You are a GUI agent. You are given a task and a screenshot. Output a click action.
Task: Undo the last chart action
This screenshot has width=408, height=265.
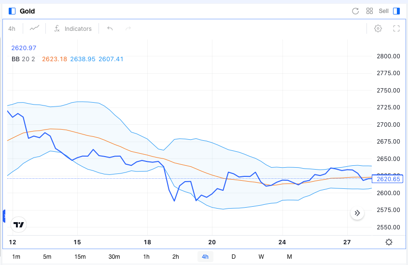coord(110,28)
